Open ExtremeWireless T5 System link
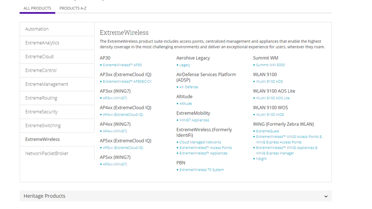 coord(201,170)
